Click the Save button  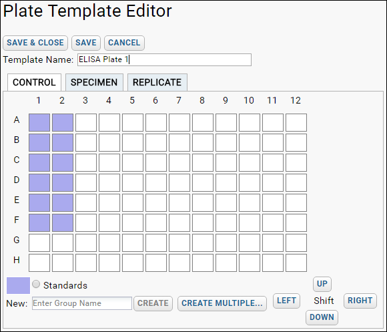tap(86, 43)
